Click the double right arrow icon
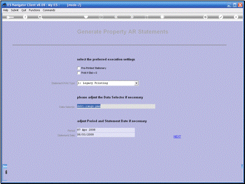Image resolution: width=245 pixels, height=184 pixels. click(132, 17)
